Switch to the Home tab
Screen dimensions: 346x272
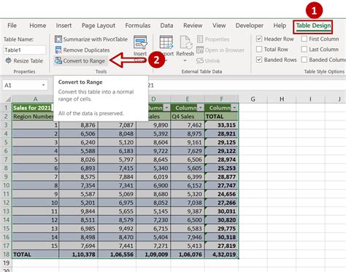point(38,26)
